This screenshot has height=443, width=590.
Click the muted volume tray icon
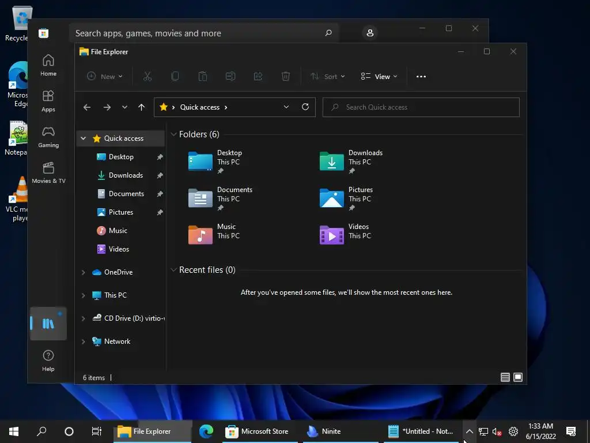click(497, 431)
